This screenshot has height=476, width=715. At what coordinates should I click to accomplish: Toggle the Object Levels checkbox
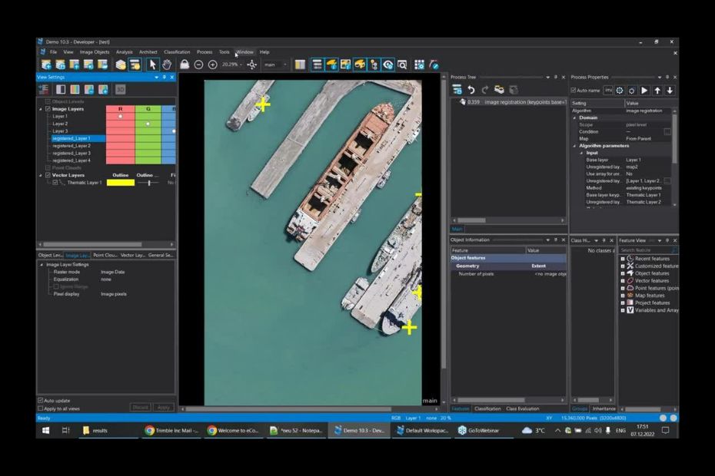48,101
